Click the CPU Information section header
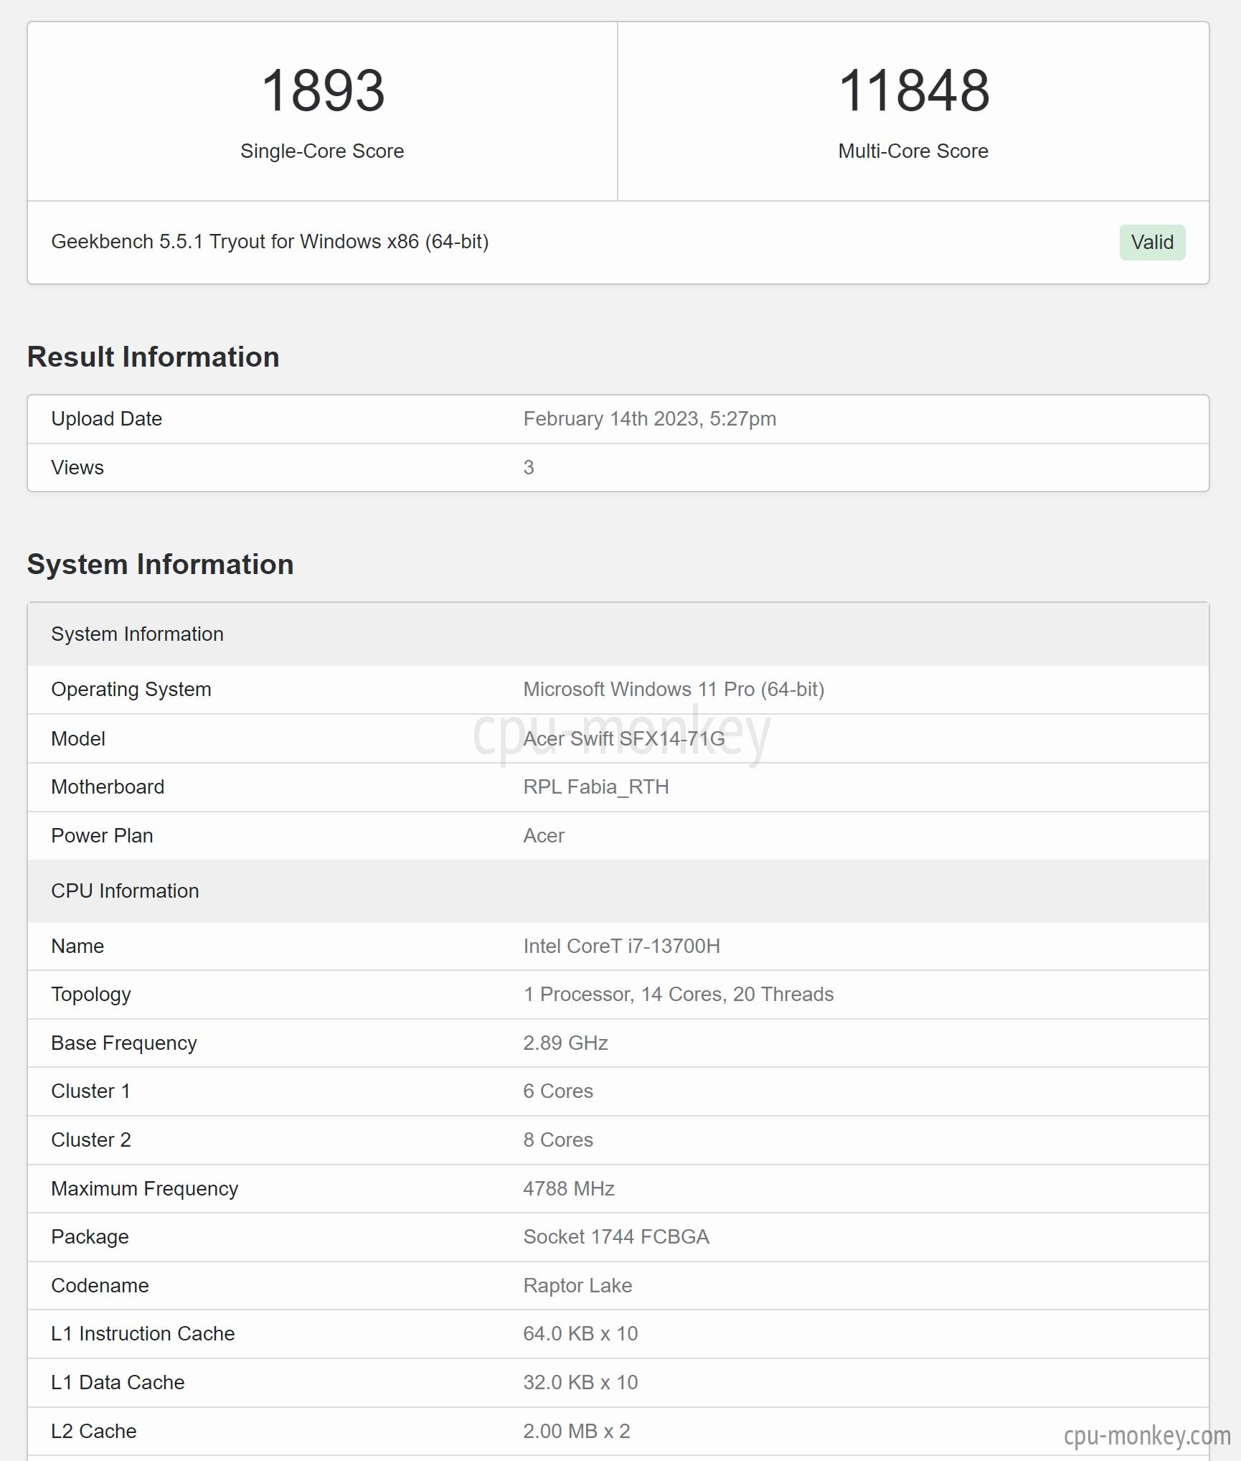The image size is (1241, 1461). [618, 891]
